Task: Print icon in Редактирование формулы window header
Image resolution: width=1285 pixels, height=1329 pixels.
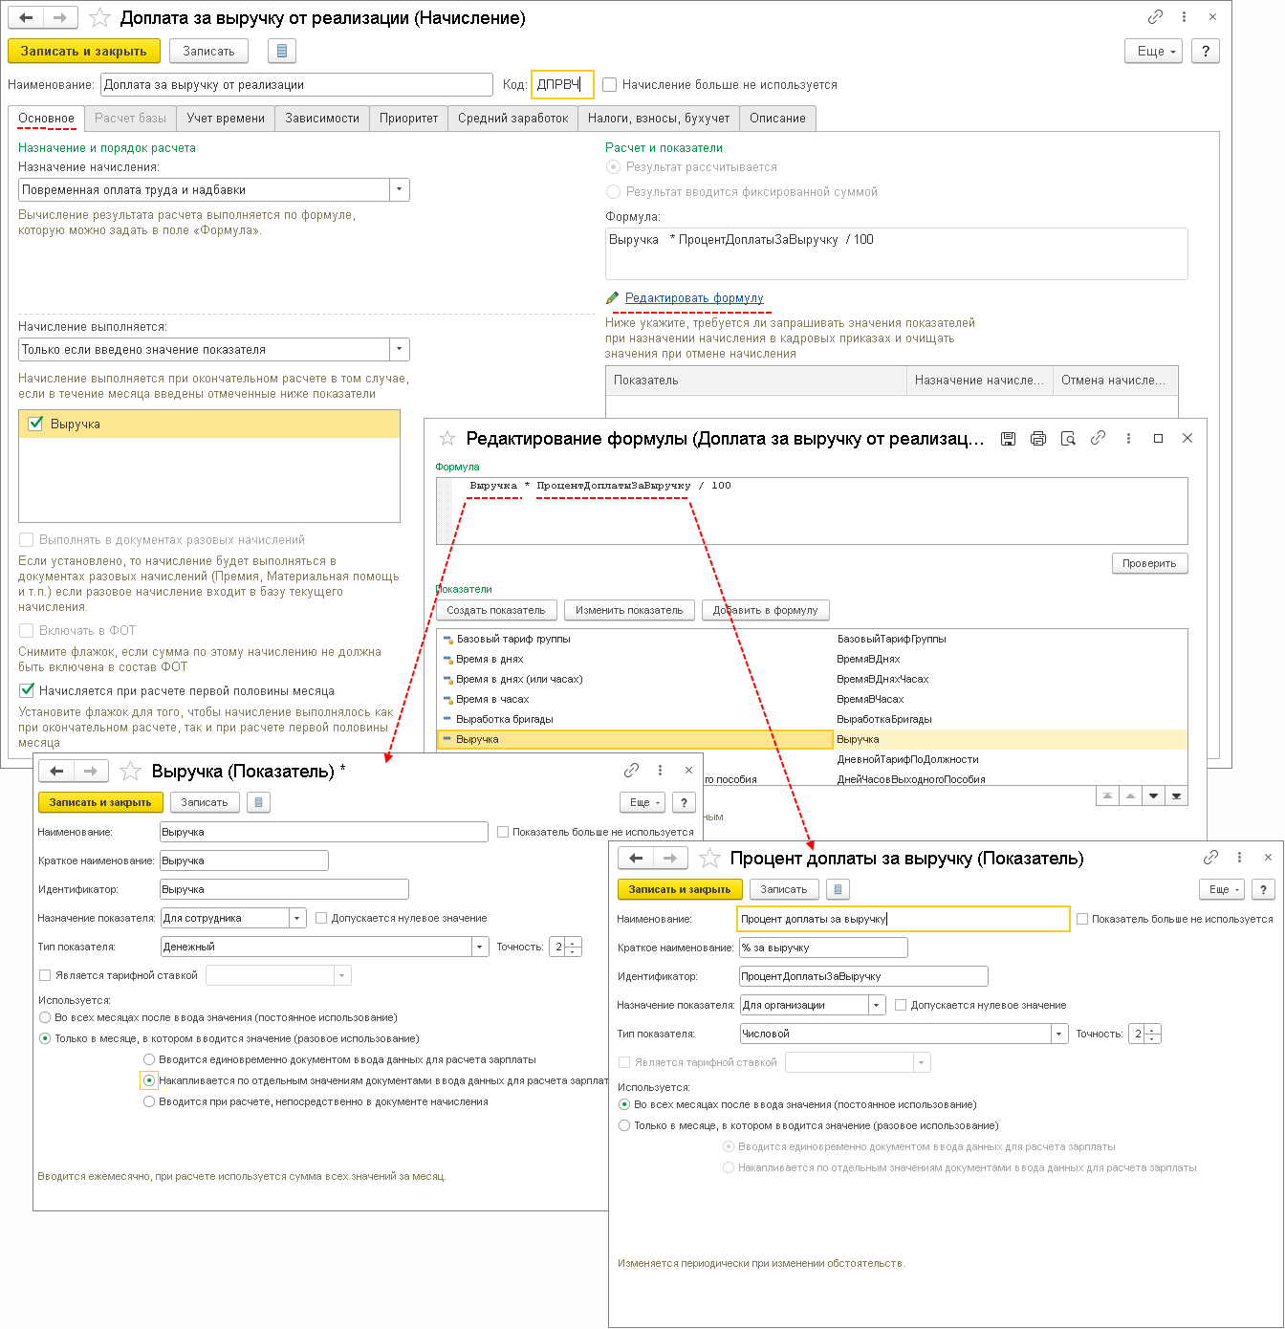Action: [1038, 438]
